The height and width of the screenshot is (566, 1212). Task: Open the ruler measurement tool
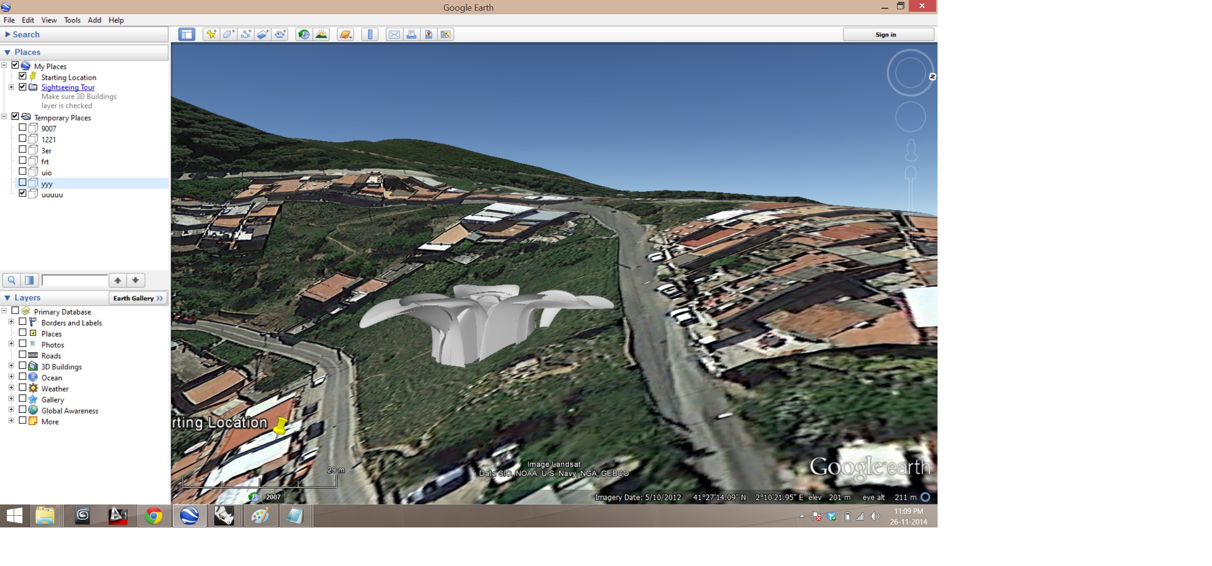370,34
